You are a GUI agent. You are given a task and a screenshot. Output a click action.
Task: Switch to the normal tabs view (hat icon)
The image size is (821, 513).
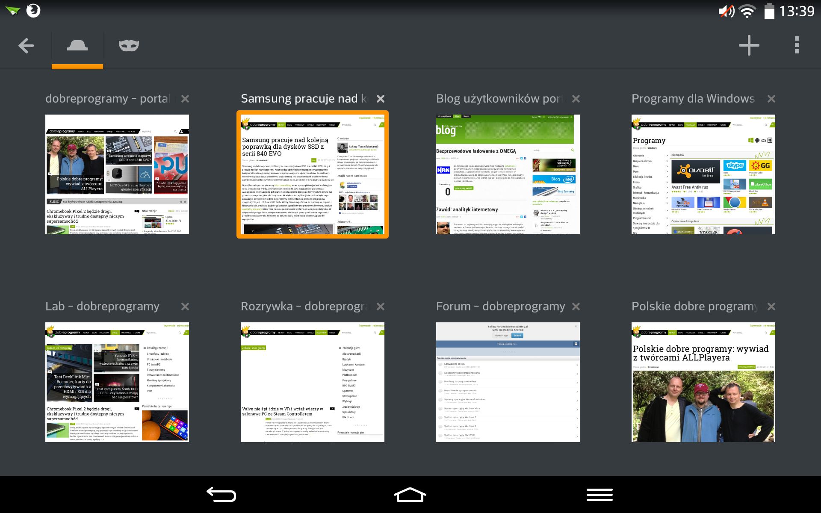click(77, 45)
